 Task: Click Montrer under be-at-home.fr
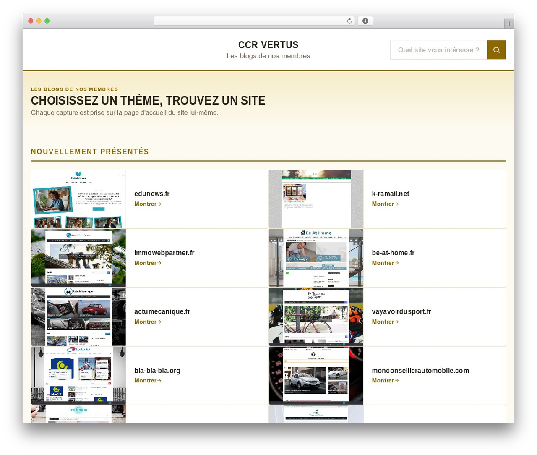[x=385, y=263]
